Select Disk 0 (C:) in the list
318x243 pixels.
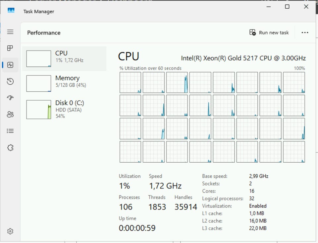click(64, 109)
